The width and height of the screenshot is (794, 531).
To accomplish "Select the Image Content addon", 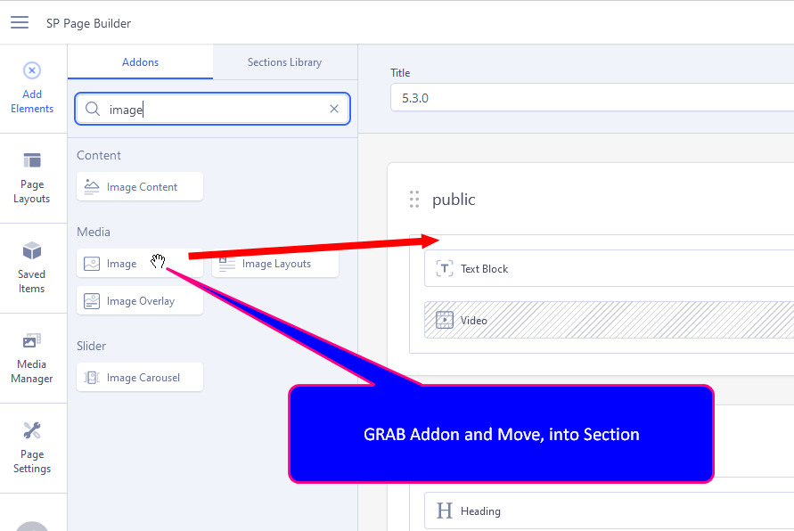I will pos(140,187).
